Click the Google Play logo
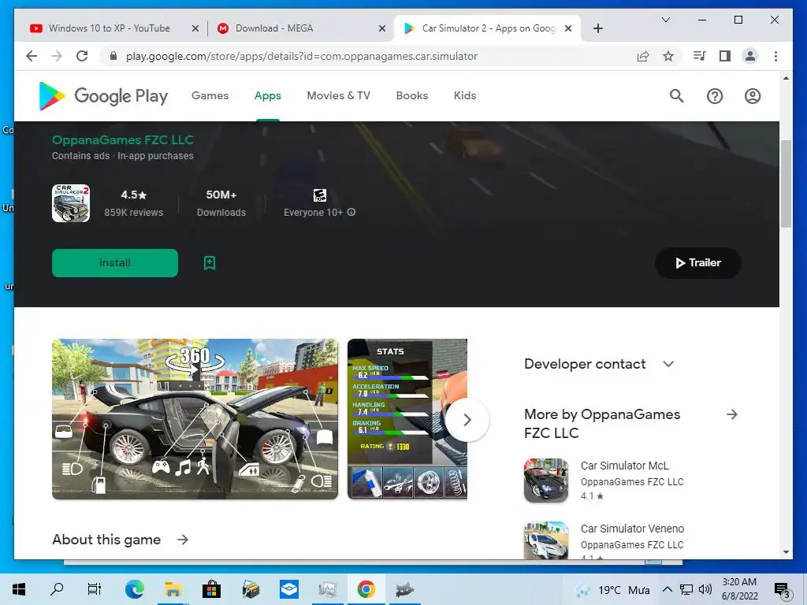Viewport: 807px width, 605px height. pos(103,95)
